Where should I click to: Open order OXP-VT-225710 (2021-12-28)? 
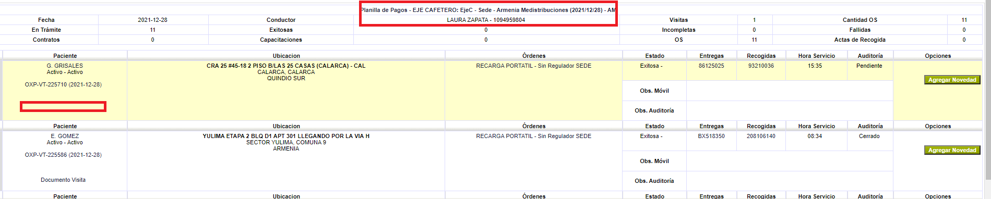pos(63,84)
